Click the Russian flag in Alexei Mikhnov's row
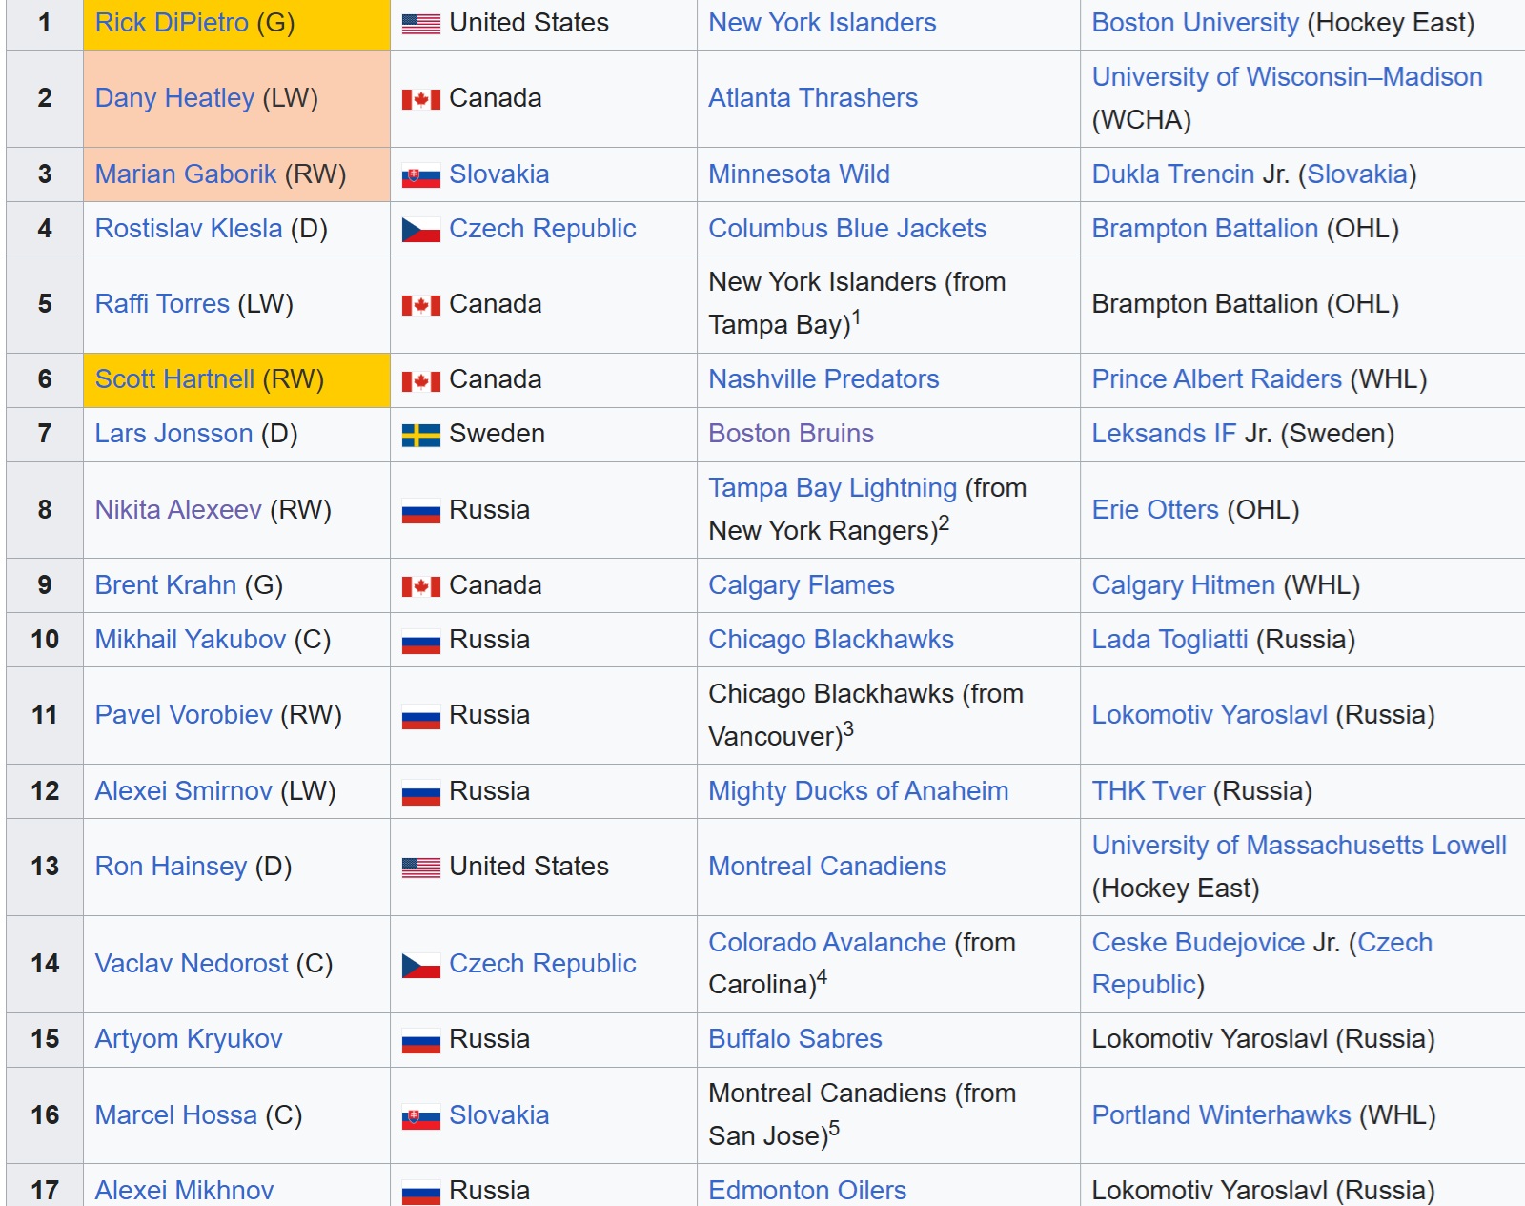 pyautogui.click(x=420, y=1192)
